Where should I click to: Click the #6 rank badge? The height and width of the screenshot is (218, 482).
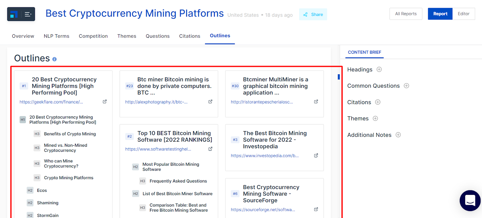(235, 194)
